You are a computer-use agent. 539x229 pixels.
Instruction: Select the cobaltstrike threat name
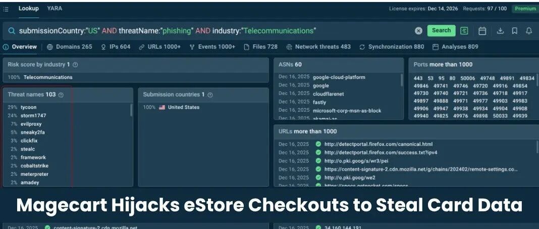34,166
